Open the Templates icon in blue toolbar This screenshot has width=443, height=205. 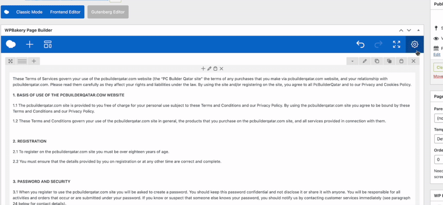(x=48, y=44)
